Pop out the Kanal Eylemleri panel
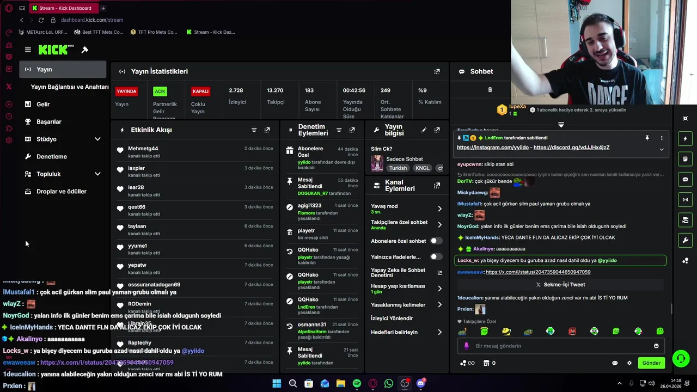 coord(437,186)
